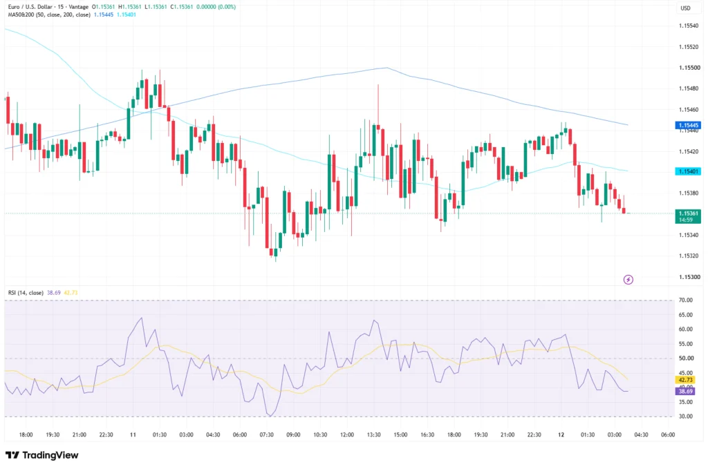This screenshot has height=469, width=708.
Task: Click the MA legend value 1.15445
Action: click(104, 15)
